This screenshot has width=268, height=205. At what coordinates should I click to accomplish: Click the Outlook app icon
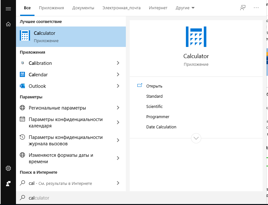(x=22, y=86)
